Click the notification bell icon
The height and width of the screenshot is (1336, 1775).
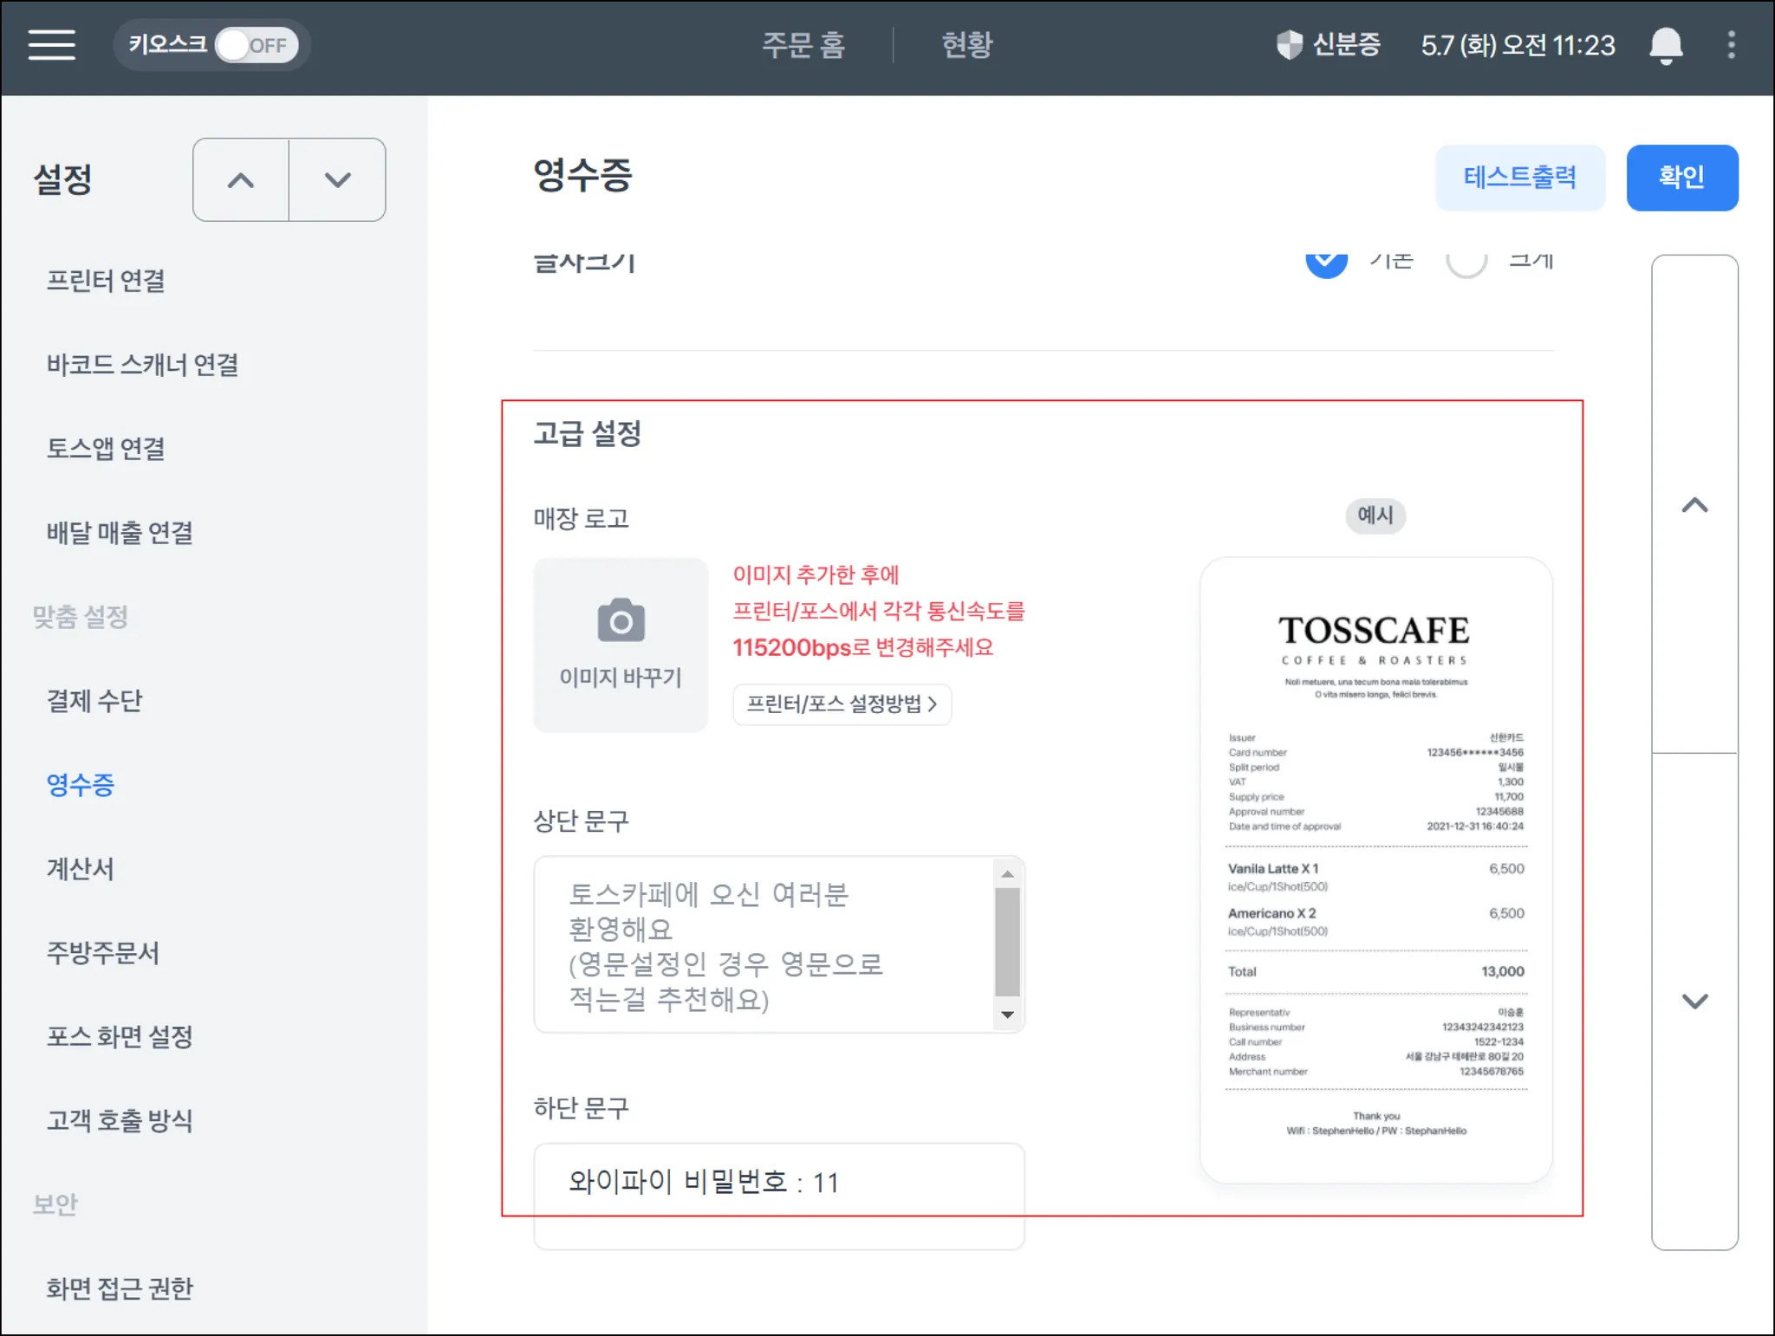pos(1665,45)
